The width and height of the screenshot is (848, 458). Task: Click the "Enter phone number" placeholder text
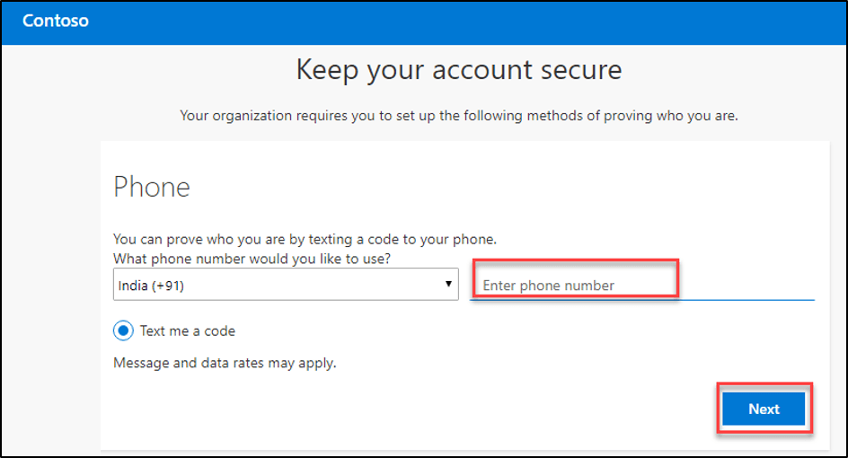coord(549,286)
